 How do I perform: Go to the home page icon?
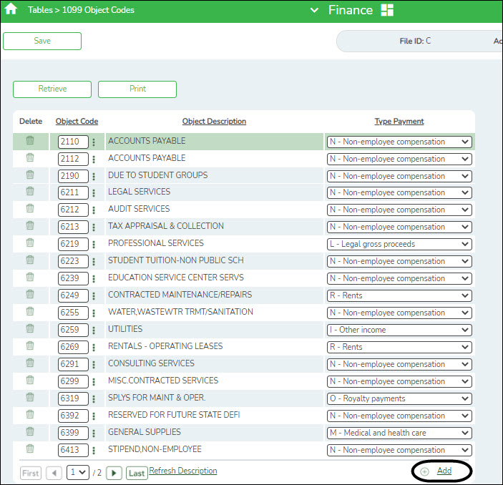(11, 9)
